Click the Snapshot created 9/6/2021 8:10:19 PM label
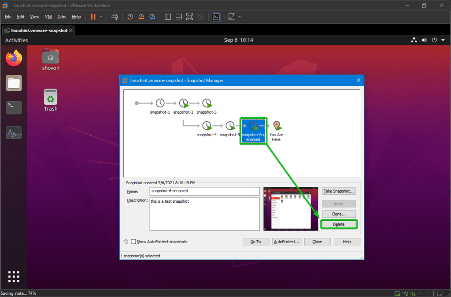This screenshot has height=297, width=451. point(161,183)
